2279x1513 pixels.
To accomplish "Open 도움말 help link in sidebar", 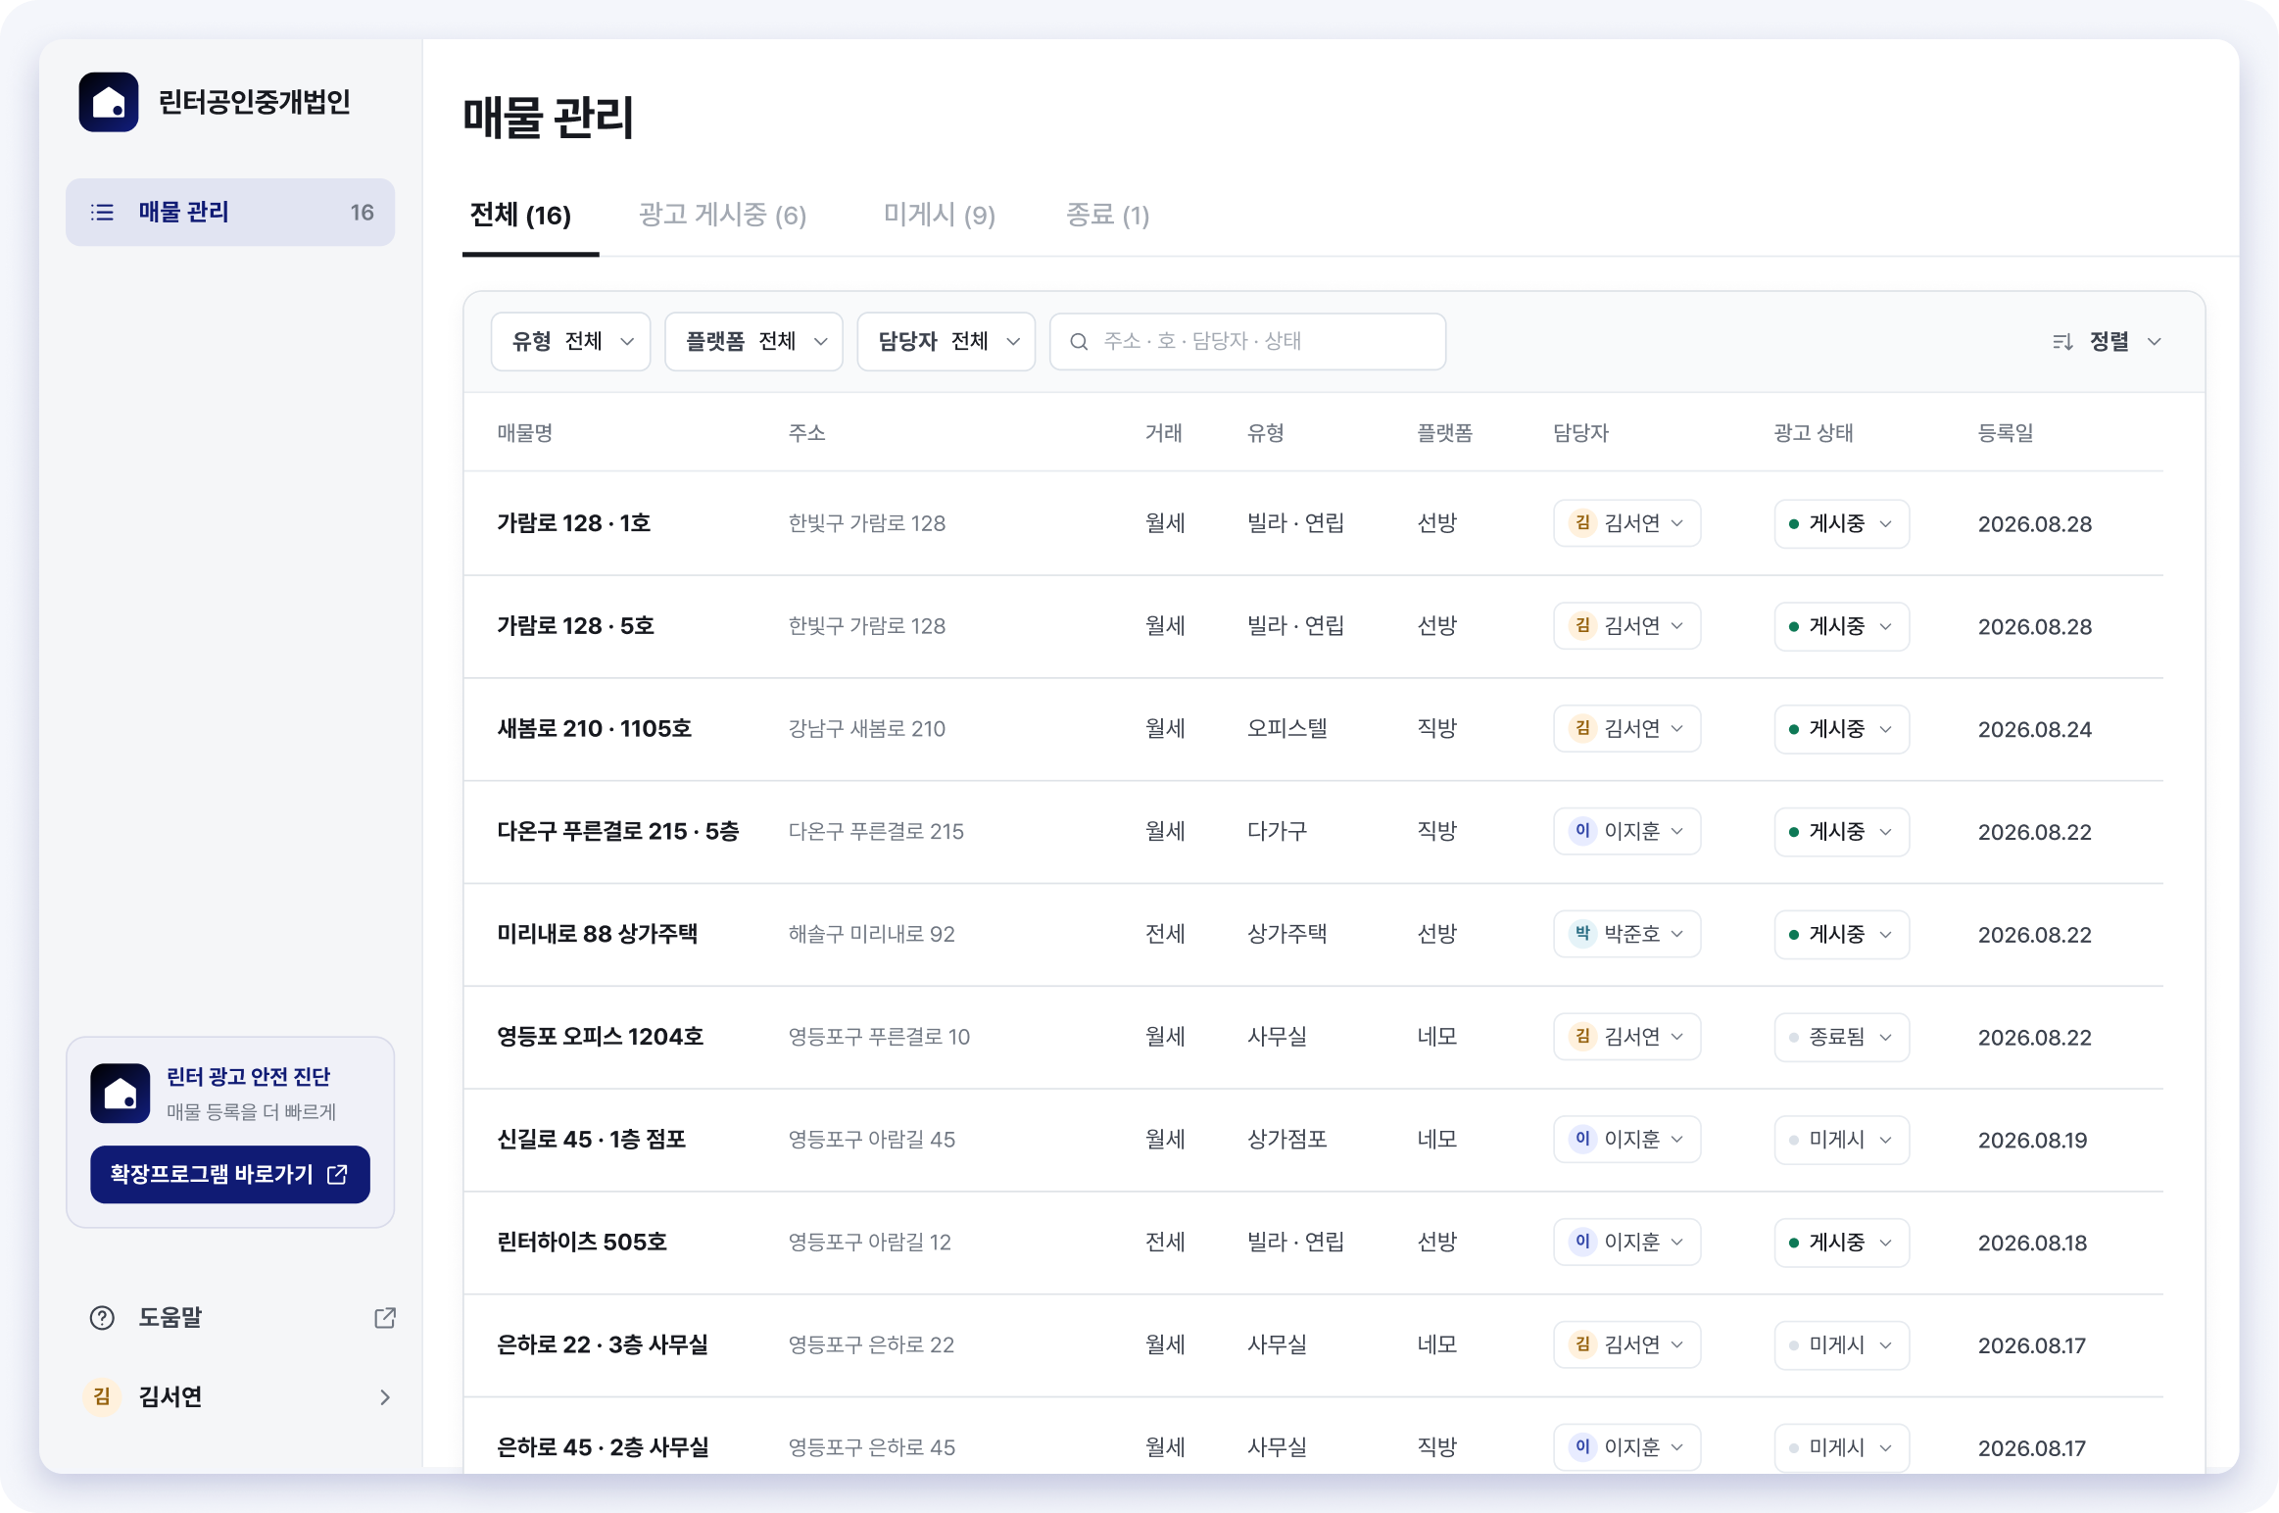I will (x=242, y=1318).
